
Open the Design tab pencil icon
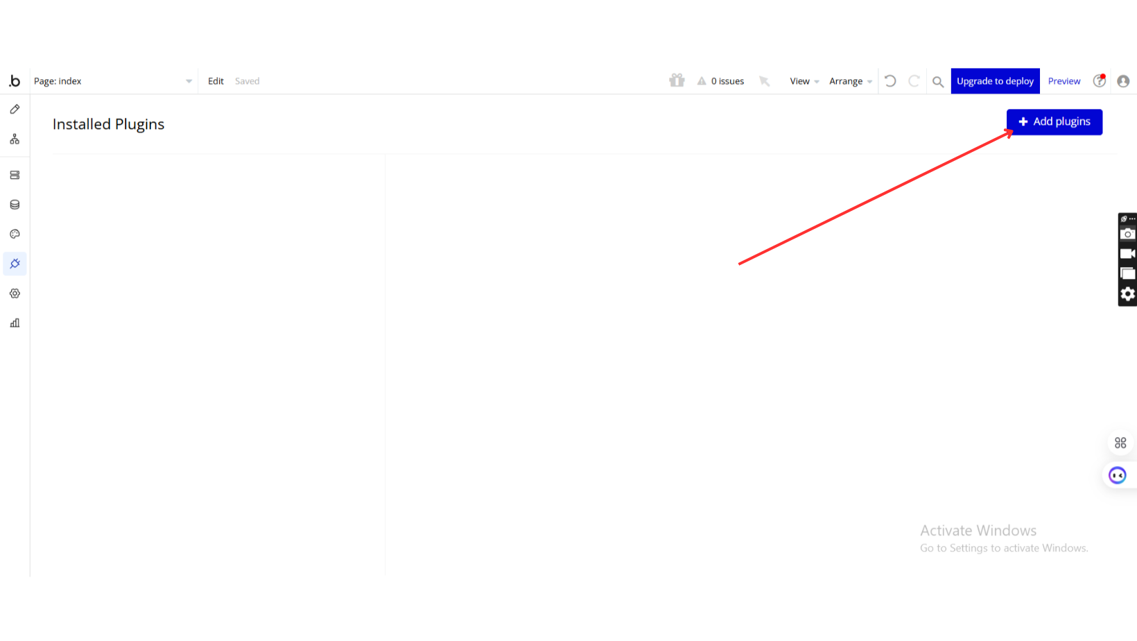(15, 110)
